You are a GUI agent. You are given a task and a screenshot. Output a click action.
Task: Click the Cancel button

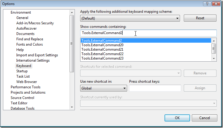click(204, 118)
